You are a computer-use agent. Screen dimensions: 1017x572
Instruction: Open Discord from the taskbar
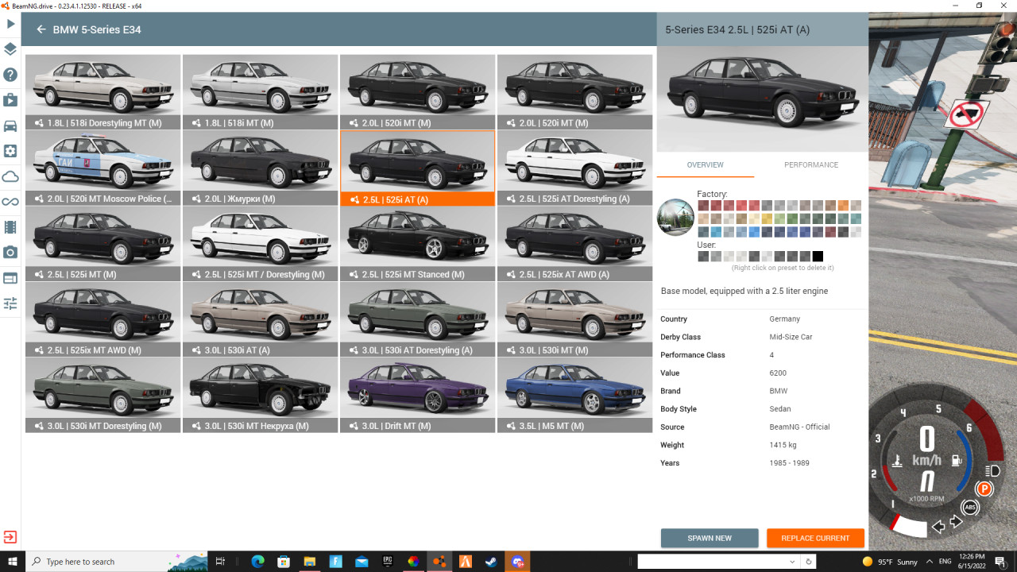[517, 562]
